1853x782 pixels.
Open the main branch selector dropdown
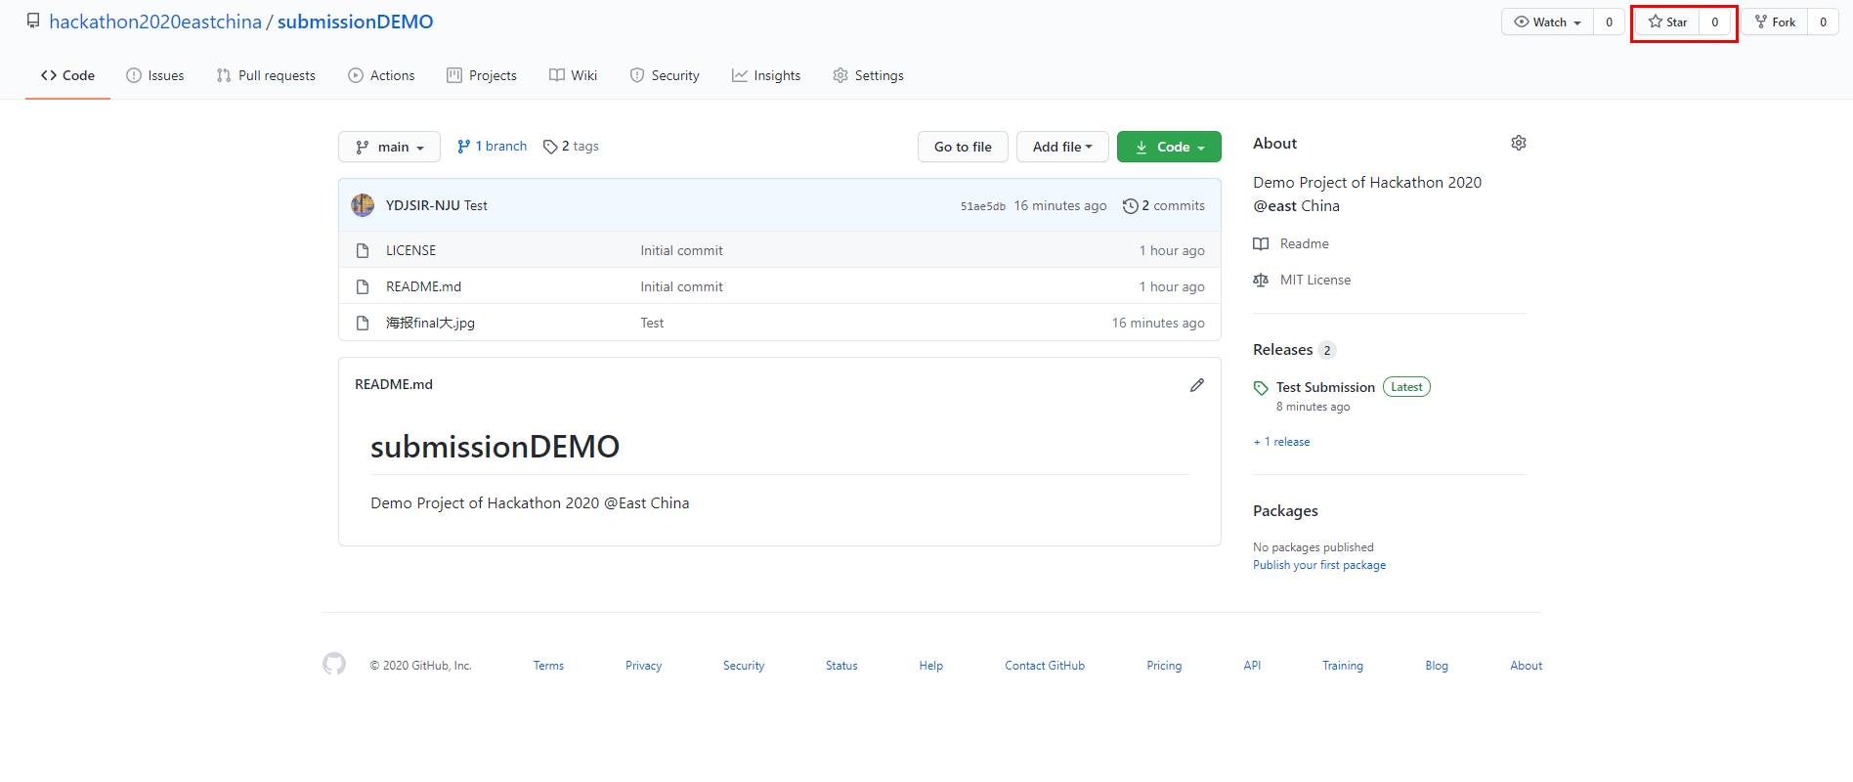click(389, 147)
